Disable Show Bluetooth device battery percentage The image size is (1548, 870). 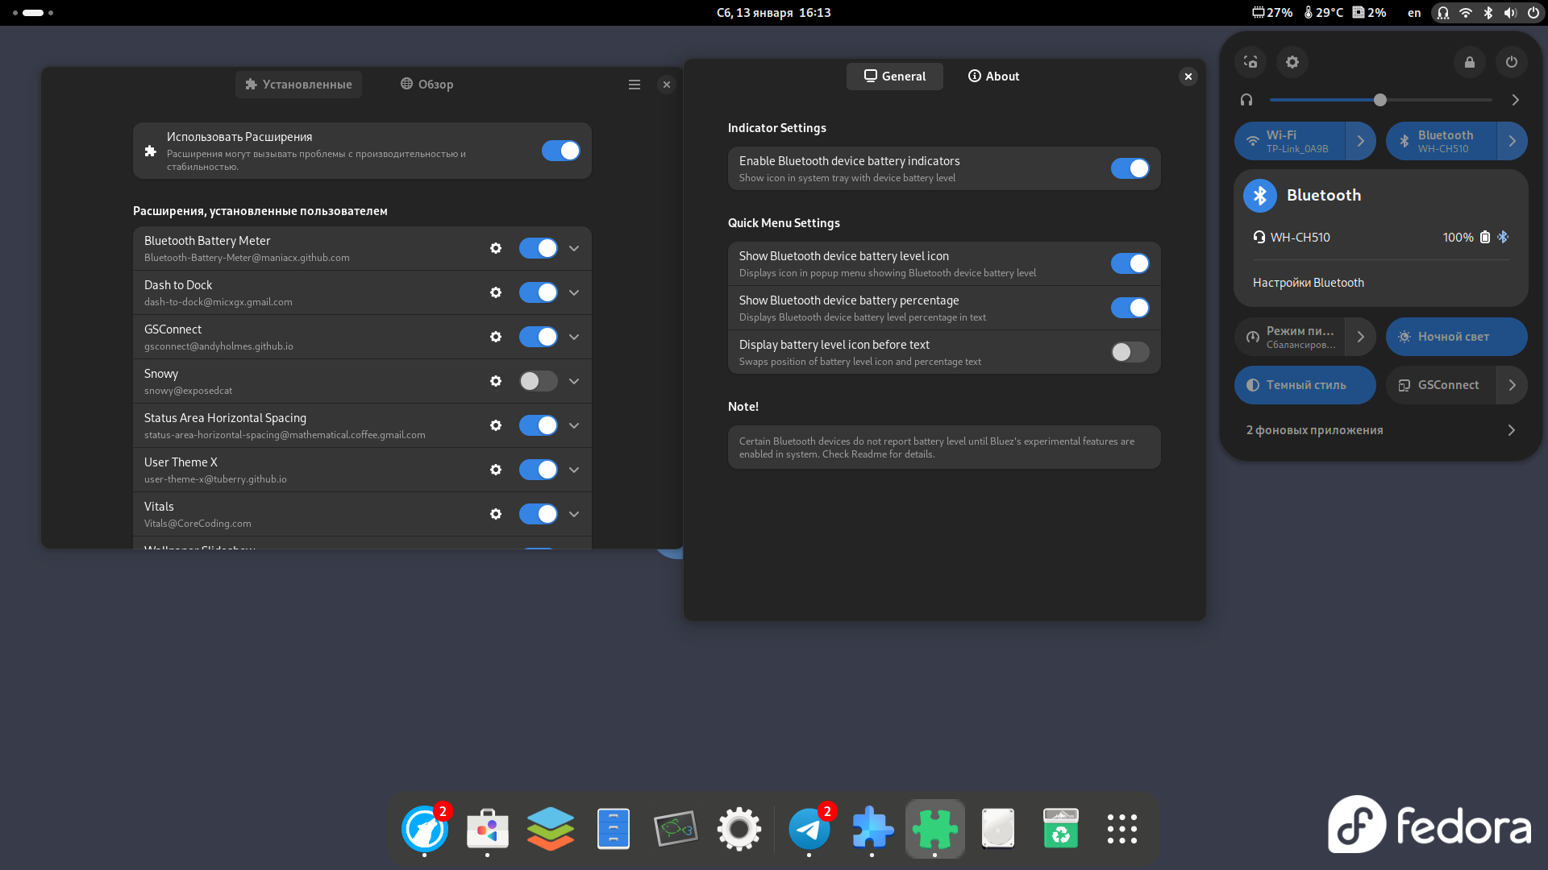(x=1130, y=308)
